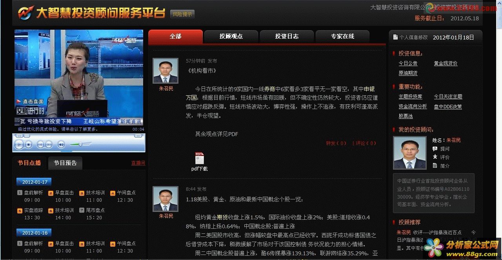
Task: Click the live video frame
Action: point(79,77)
